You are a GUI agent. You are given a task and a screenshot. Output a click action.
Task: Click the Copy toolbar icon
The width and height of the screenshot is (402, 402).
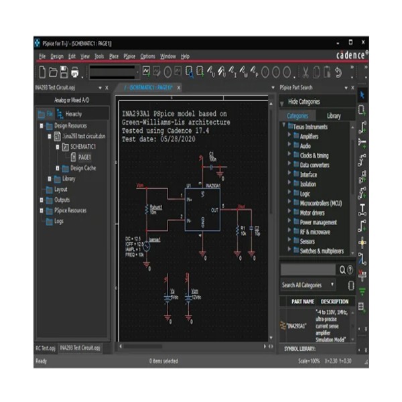[316, 72]
